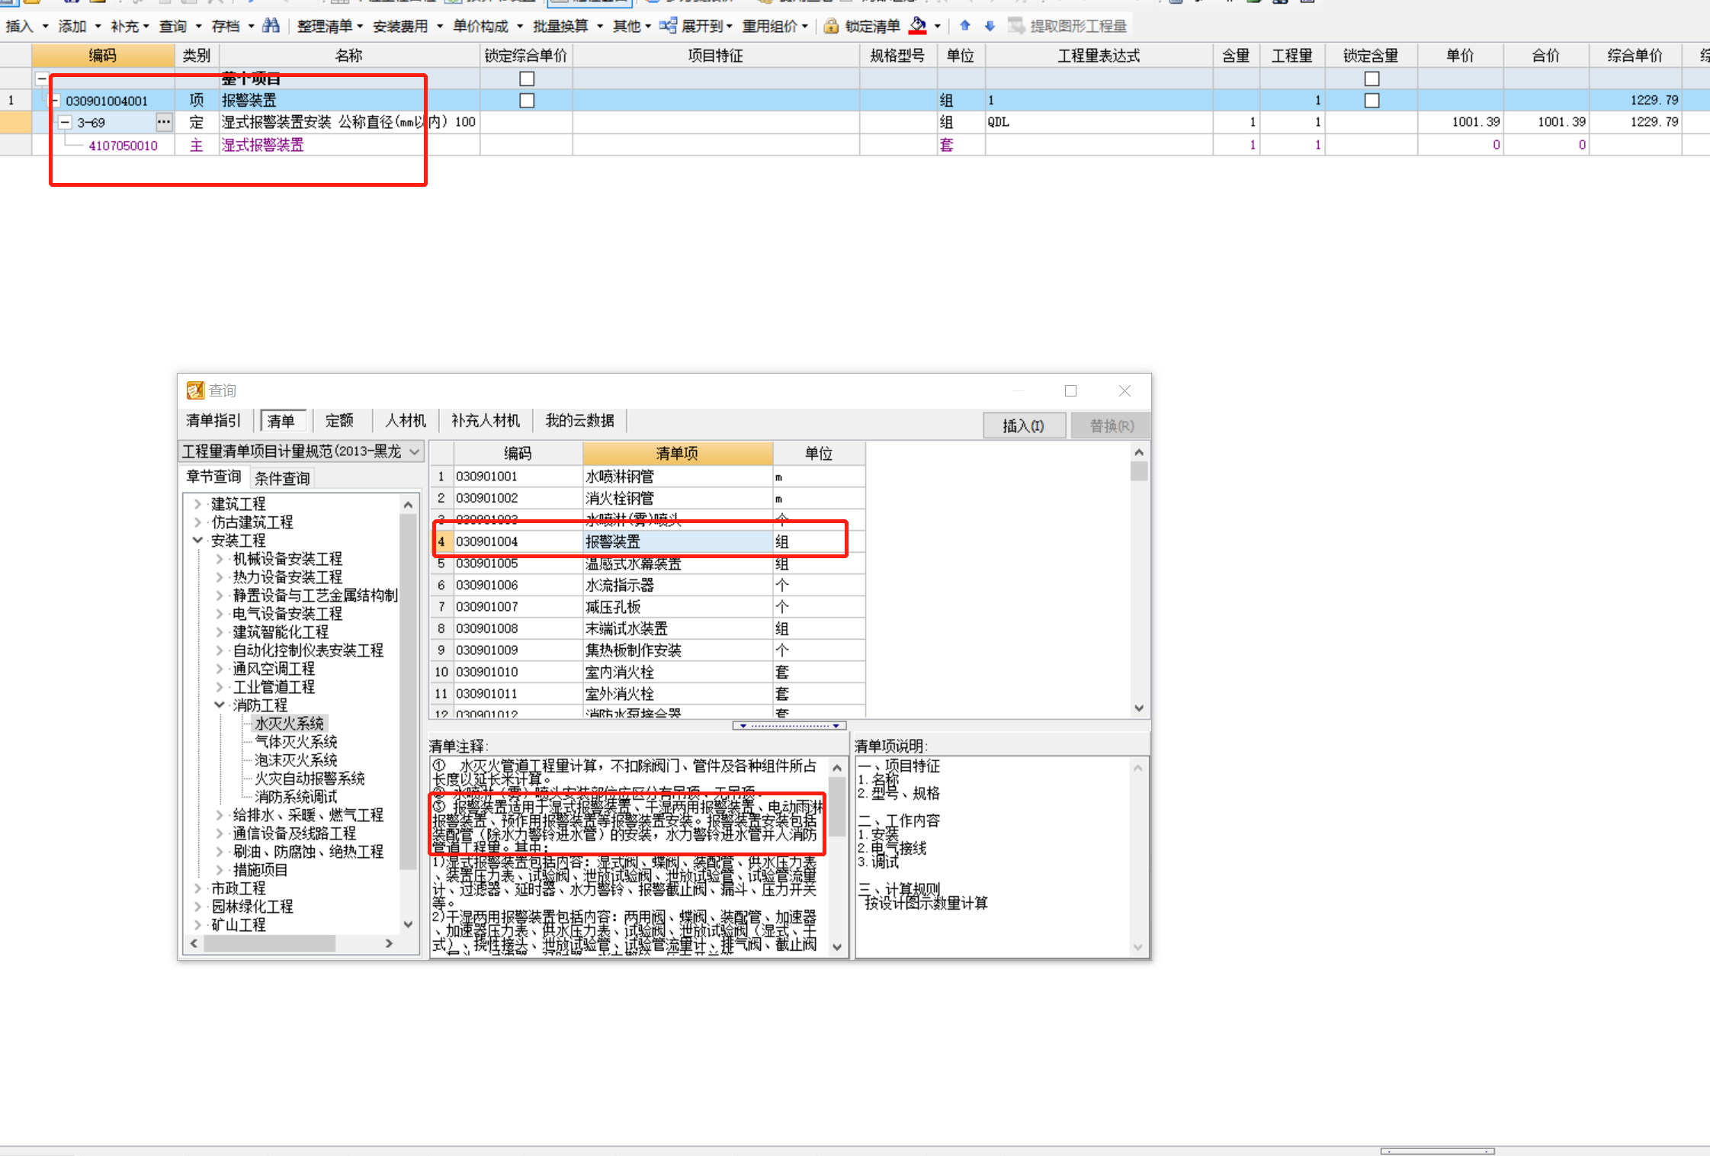Collapse the 消防工程 tree node
Image resolution: width=1710 pixels, height=1156 pixels.
[x=220, y=705]
